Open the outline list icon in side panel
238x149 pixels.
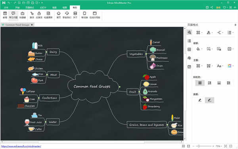click(189, 41)
